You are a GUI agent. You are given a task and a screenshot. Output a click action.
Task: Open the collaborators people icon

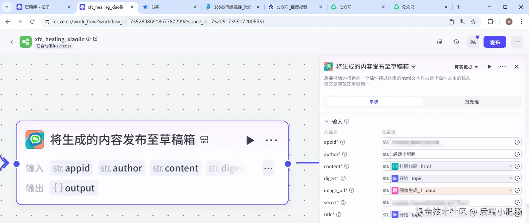[473, 42]
